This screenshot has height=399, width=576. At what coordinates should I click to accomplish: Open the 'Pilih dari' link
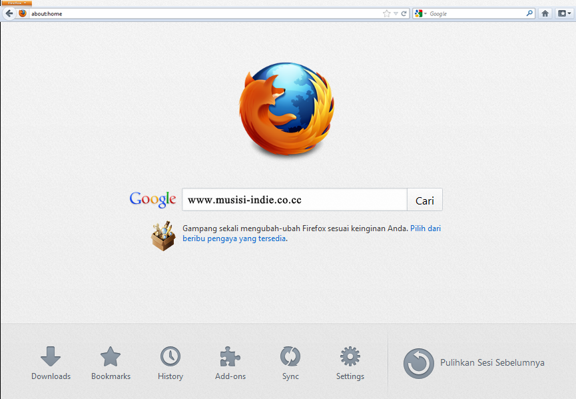(x=426, y=228)
